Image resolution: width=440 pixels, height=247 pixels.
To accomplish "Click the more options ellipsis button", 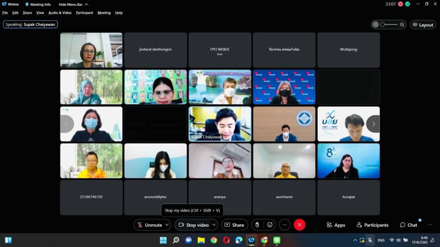I will coord(284,225).
